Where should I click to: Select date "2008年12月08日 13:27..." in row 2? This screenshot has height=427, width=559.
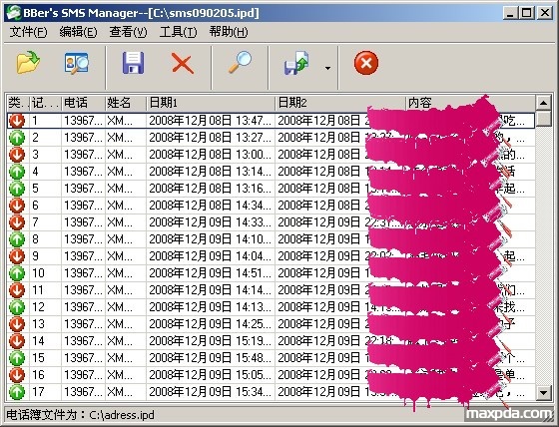(210, 138)
